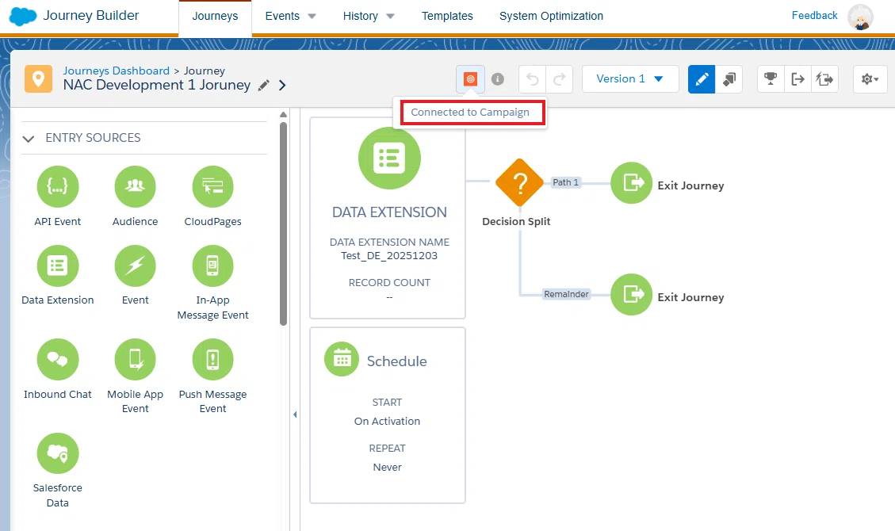The image size is (895, 531).
Task: Open the journey info icon
Action: pyautogui.click(x=498, y=79)
